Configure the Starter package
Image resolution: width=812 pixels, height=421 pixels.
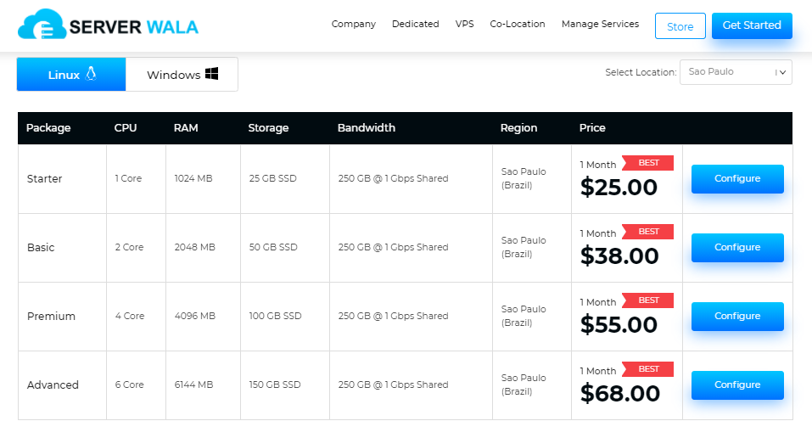736,179
